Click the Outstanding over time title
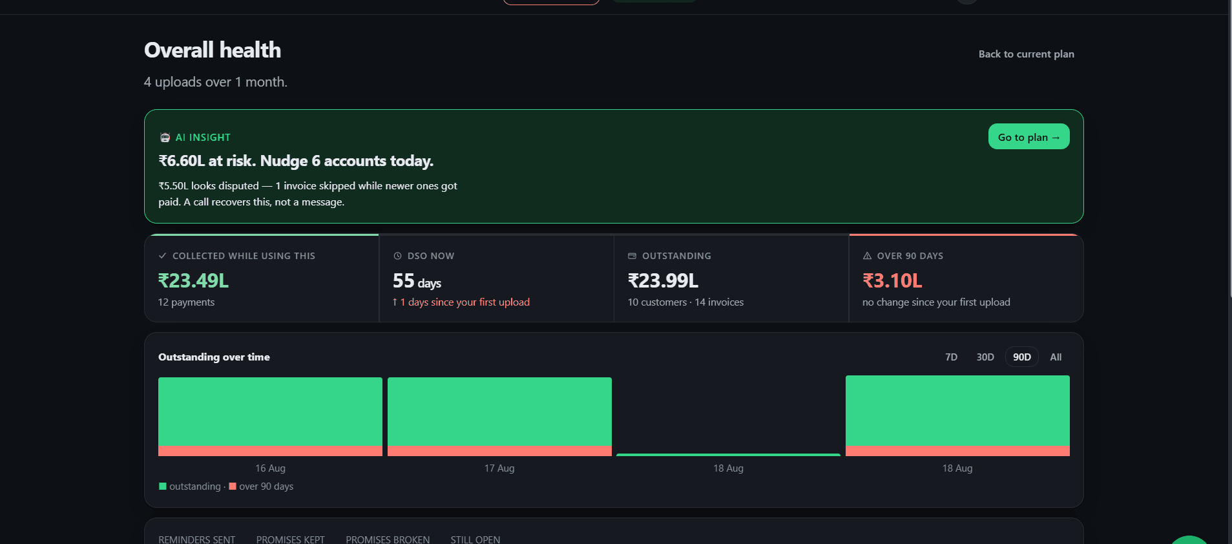Screen dimensions: 1232x544 (214, 357)
